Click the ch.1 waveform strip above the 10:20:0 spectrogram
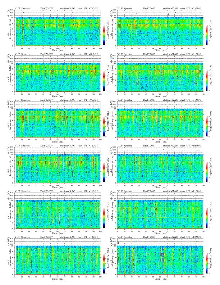Viewport: 220px width, 285px height. click(58, 150)
